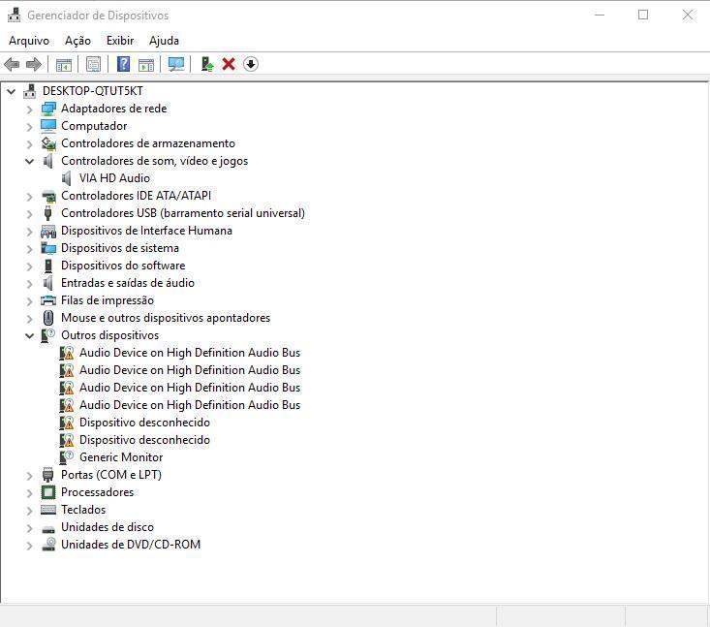Image resolution: width=710 pixels, height=627 pixels.
Task: Click the show/hide console tree icon
Action: 64,64
